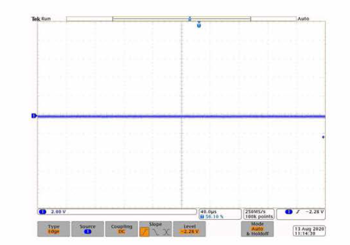This screenshot has height=245, width=350.
Task: Click the channel 1 badge beside 2.00 V
Action: coord(42,212)
